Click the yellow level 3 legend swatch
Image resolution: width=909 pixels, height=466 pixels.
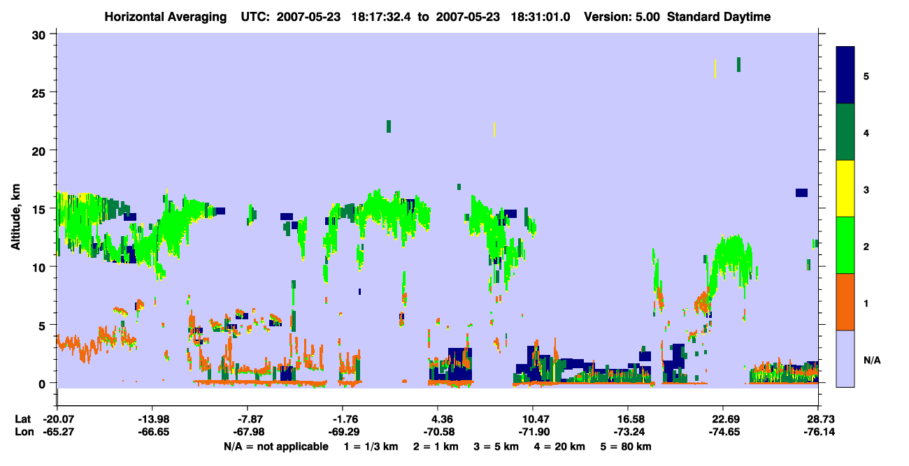(x=845, y=189)
